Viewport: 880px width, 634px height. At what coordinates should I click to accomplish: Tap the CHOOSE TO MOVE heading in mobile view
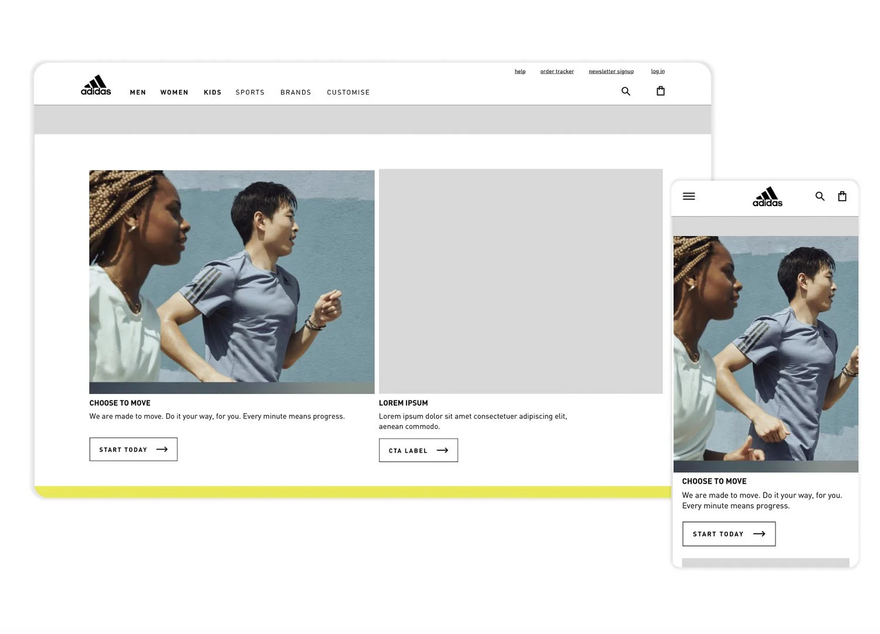pos(714,481)
